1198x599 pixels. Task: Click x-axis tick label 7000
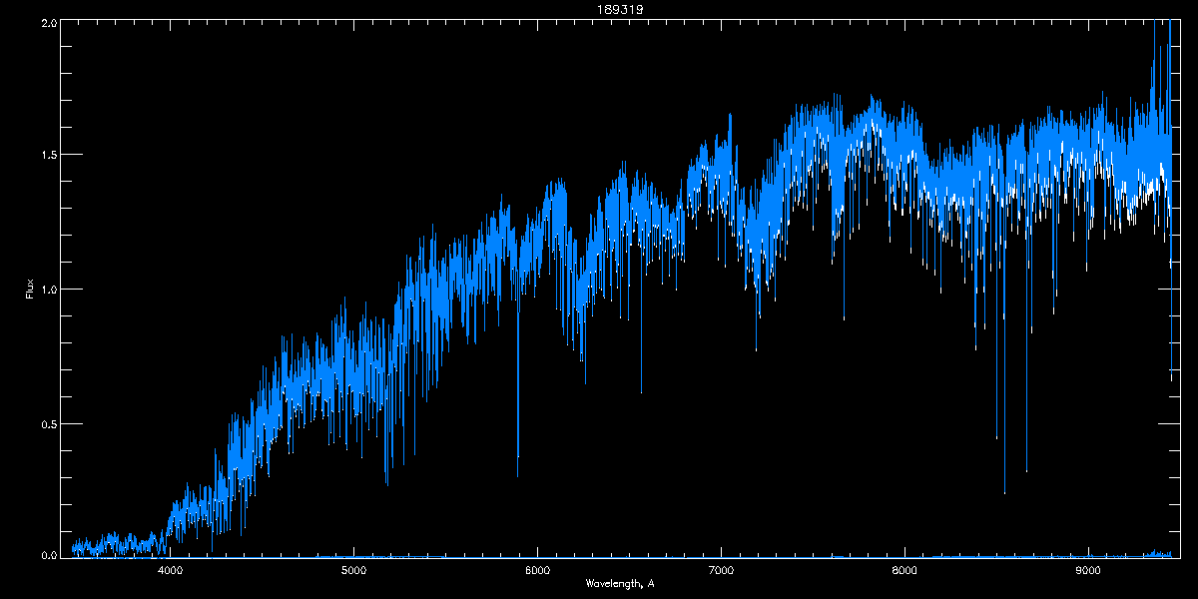[721, 570]
